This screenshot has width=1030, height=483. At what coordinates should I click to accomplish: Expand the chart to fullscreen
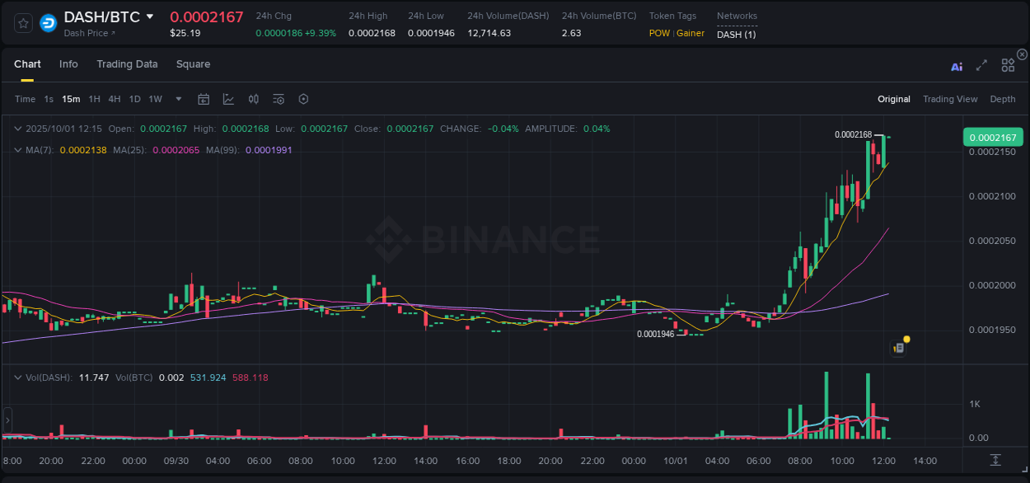click(x=981, y=66)
